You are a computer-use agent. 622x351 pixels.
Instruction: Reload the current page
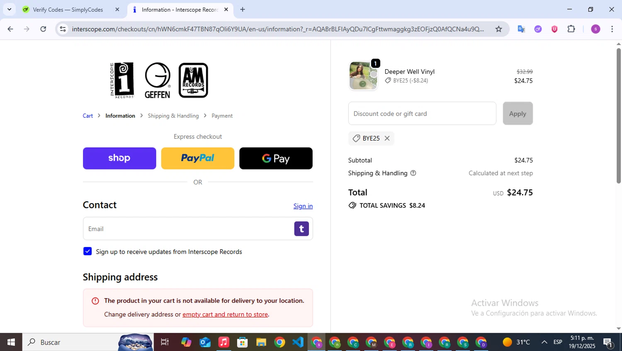click(43, 29)
